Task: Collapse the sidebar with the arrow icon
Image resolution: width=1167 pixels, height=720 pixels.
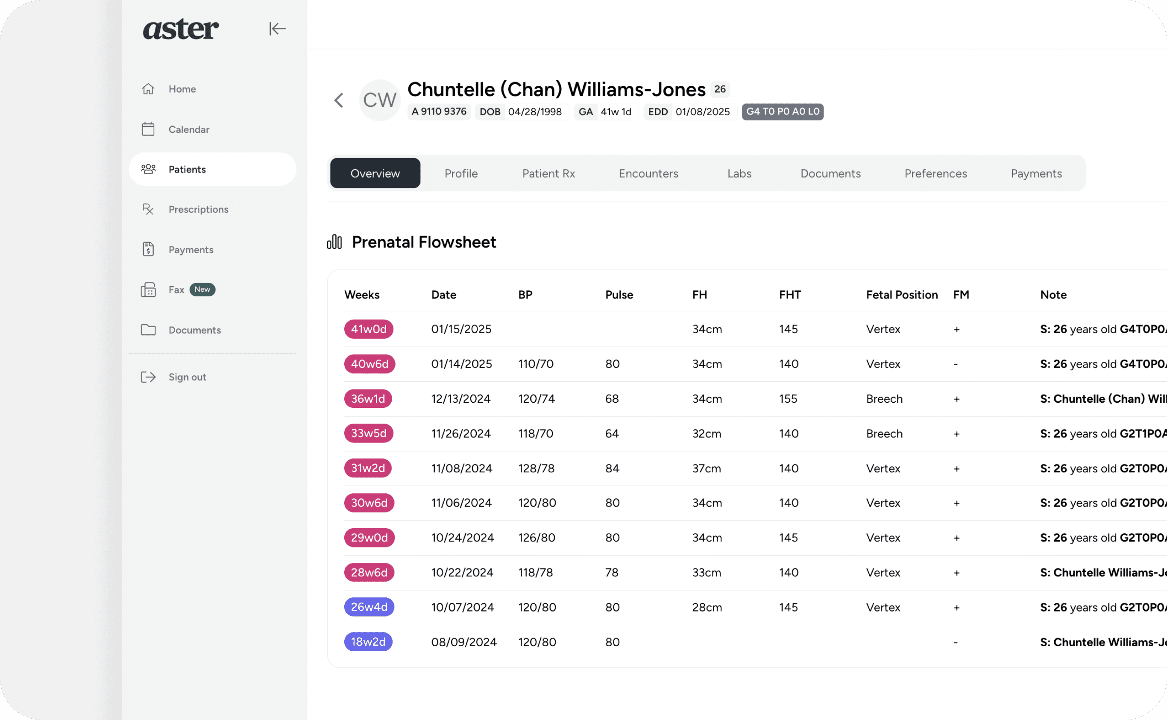Action: click(277, 29)
